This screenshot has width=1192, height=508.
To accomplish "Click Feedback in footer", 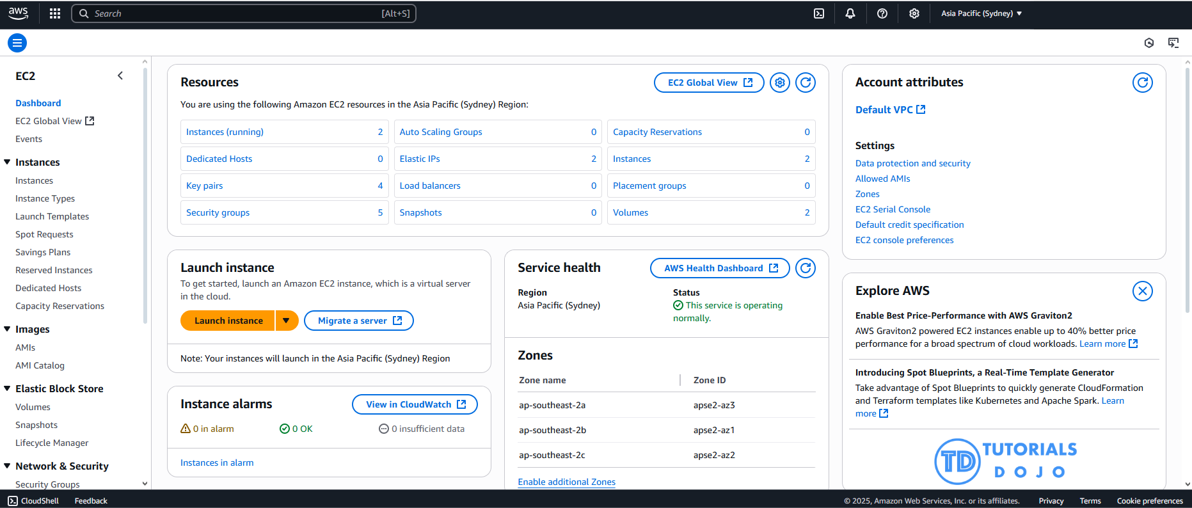I will tap(91, 501).
